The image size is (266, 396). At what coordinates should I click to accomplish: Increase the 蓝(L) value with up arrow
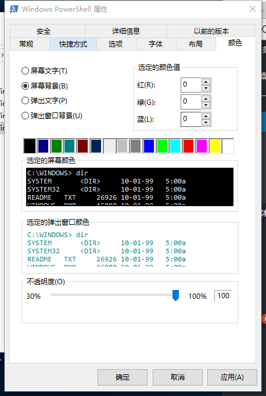(206, 116)
